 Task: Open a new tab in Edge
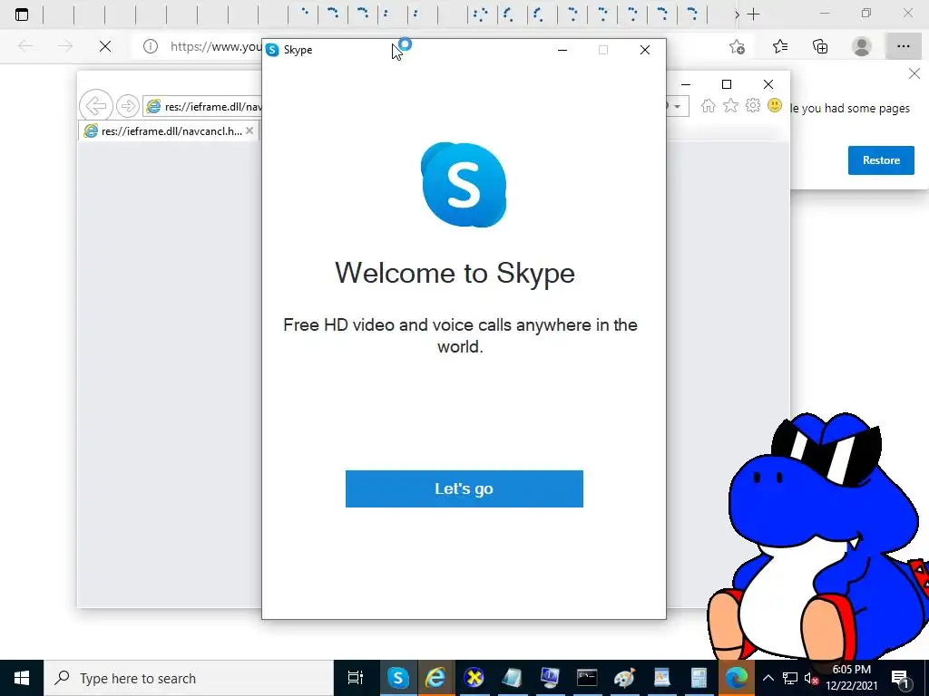coord(754,14)
